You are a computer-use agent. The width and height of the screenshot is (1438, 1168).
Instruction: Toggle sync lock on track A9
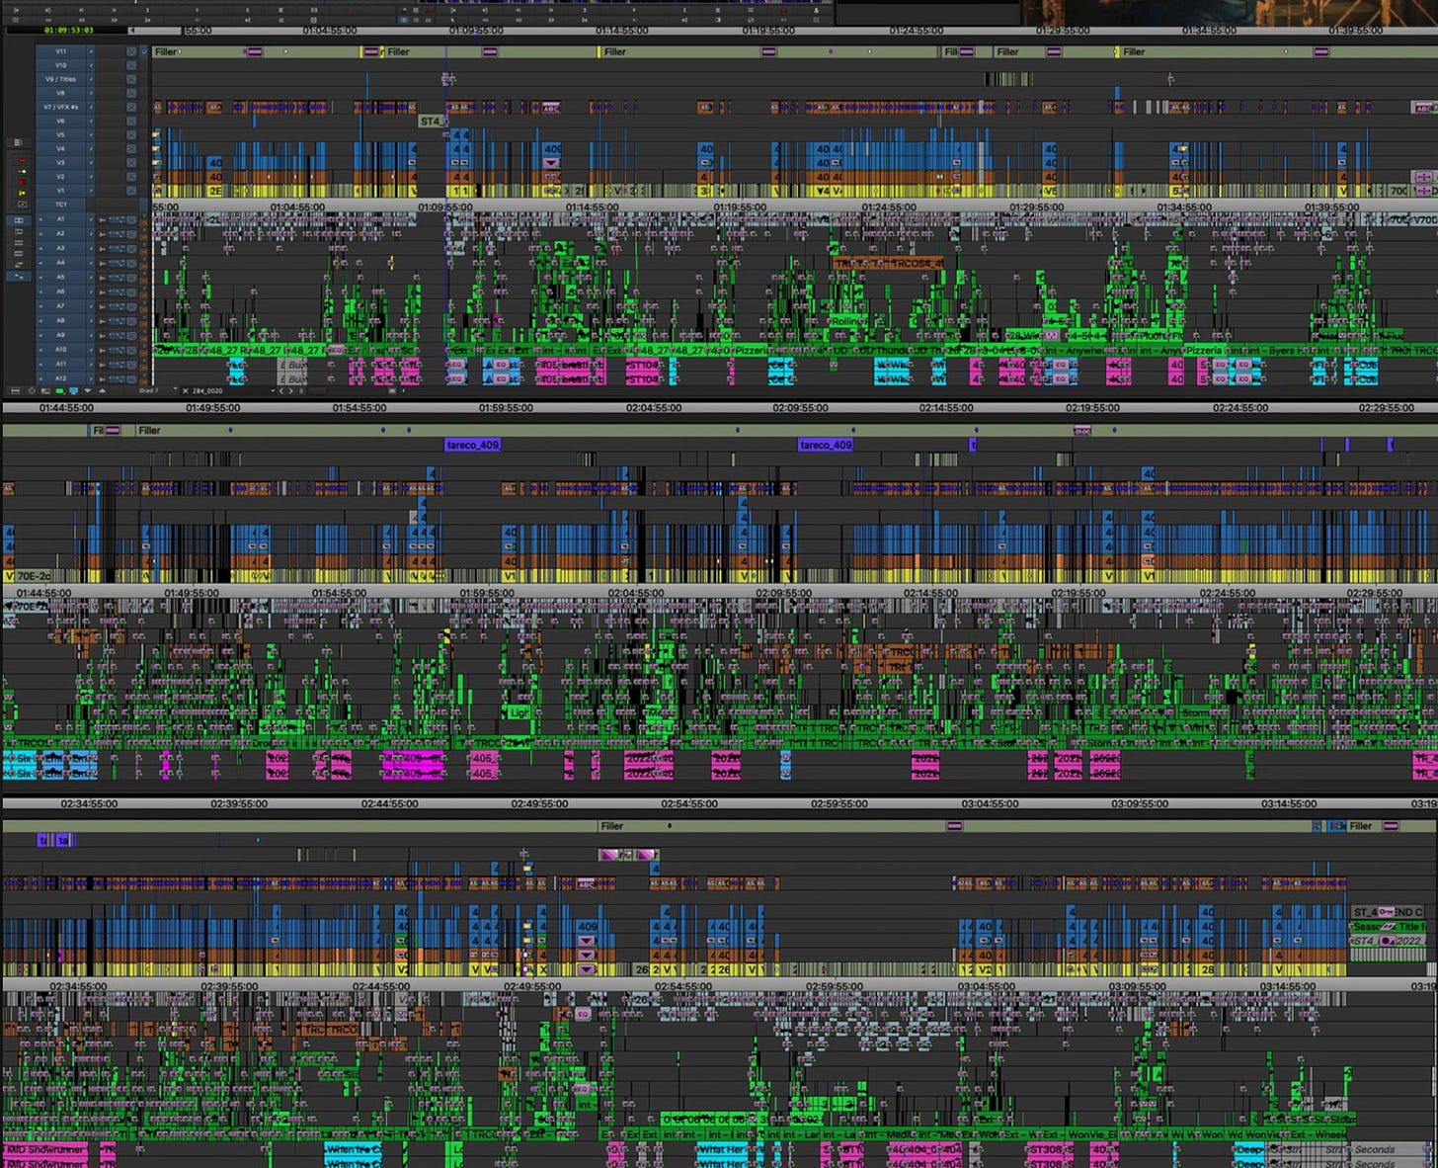[91, 335]
